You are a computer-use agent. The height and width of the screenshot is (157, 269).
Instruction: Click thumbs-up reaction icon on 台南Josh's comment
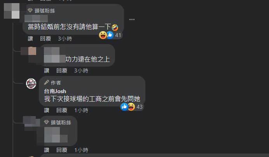click(124, 107)
